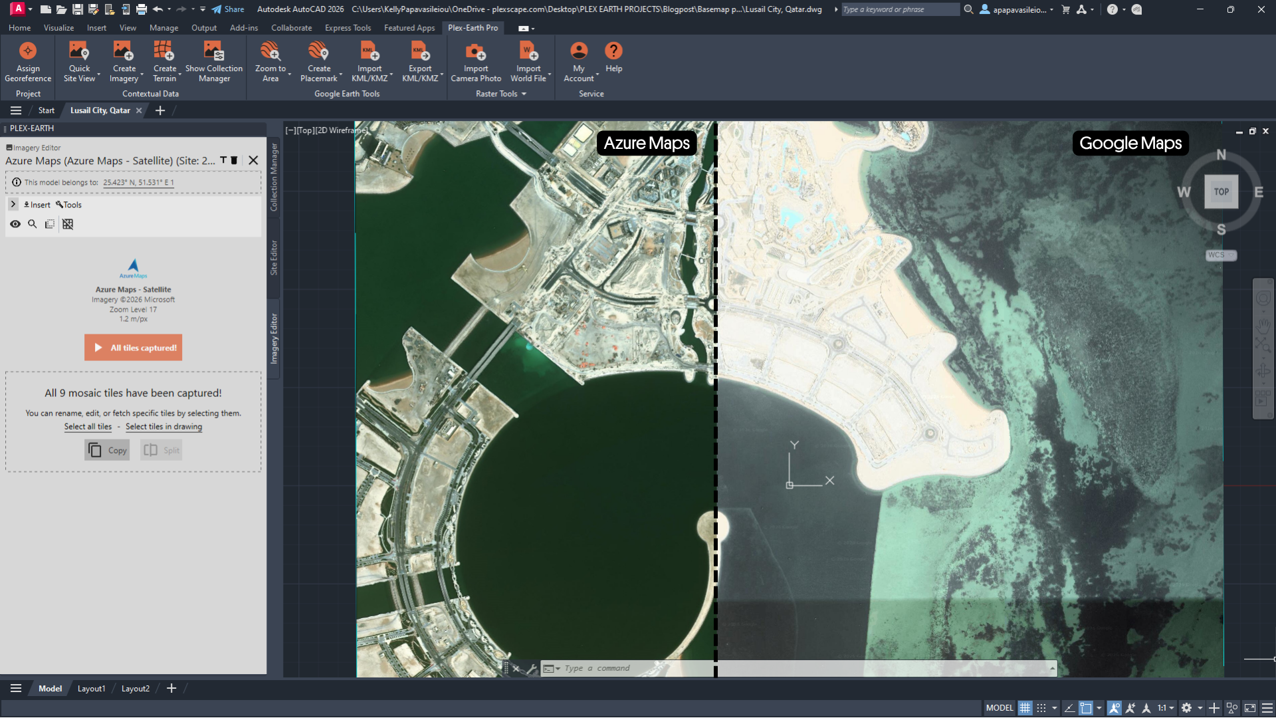Open the My Account icon
The height and width of the screenshot is (718, 1276).
(579, 51)
